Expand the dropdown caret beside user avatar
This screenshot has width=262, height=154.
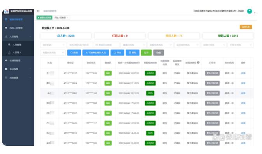[x=255, y=12]
